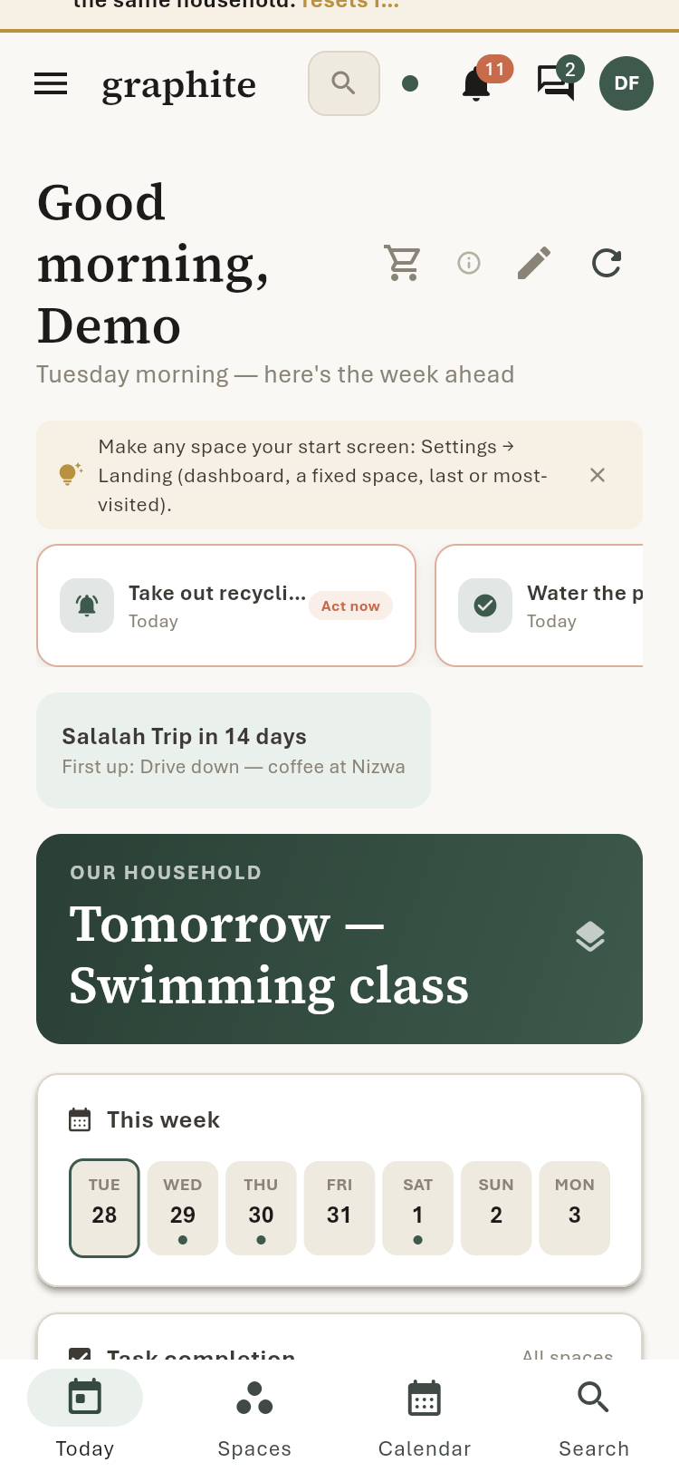
Task: Refresh the dashboard with reload icon
Action: point(607,263)
